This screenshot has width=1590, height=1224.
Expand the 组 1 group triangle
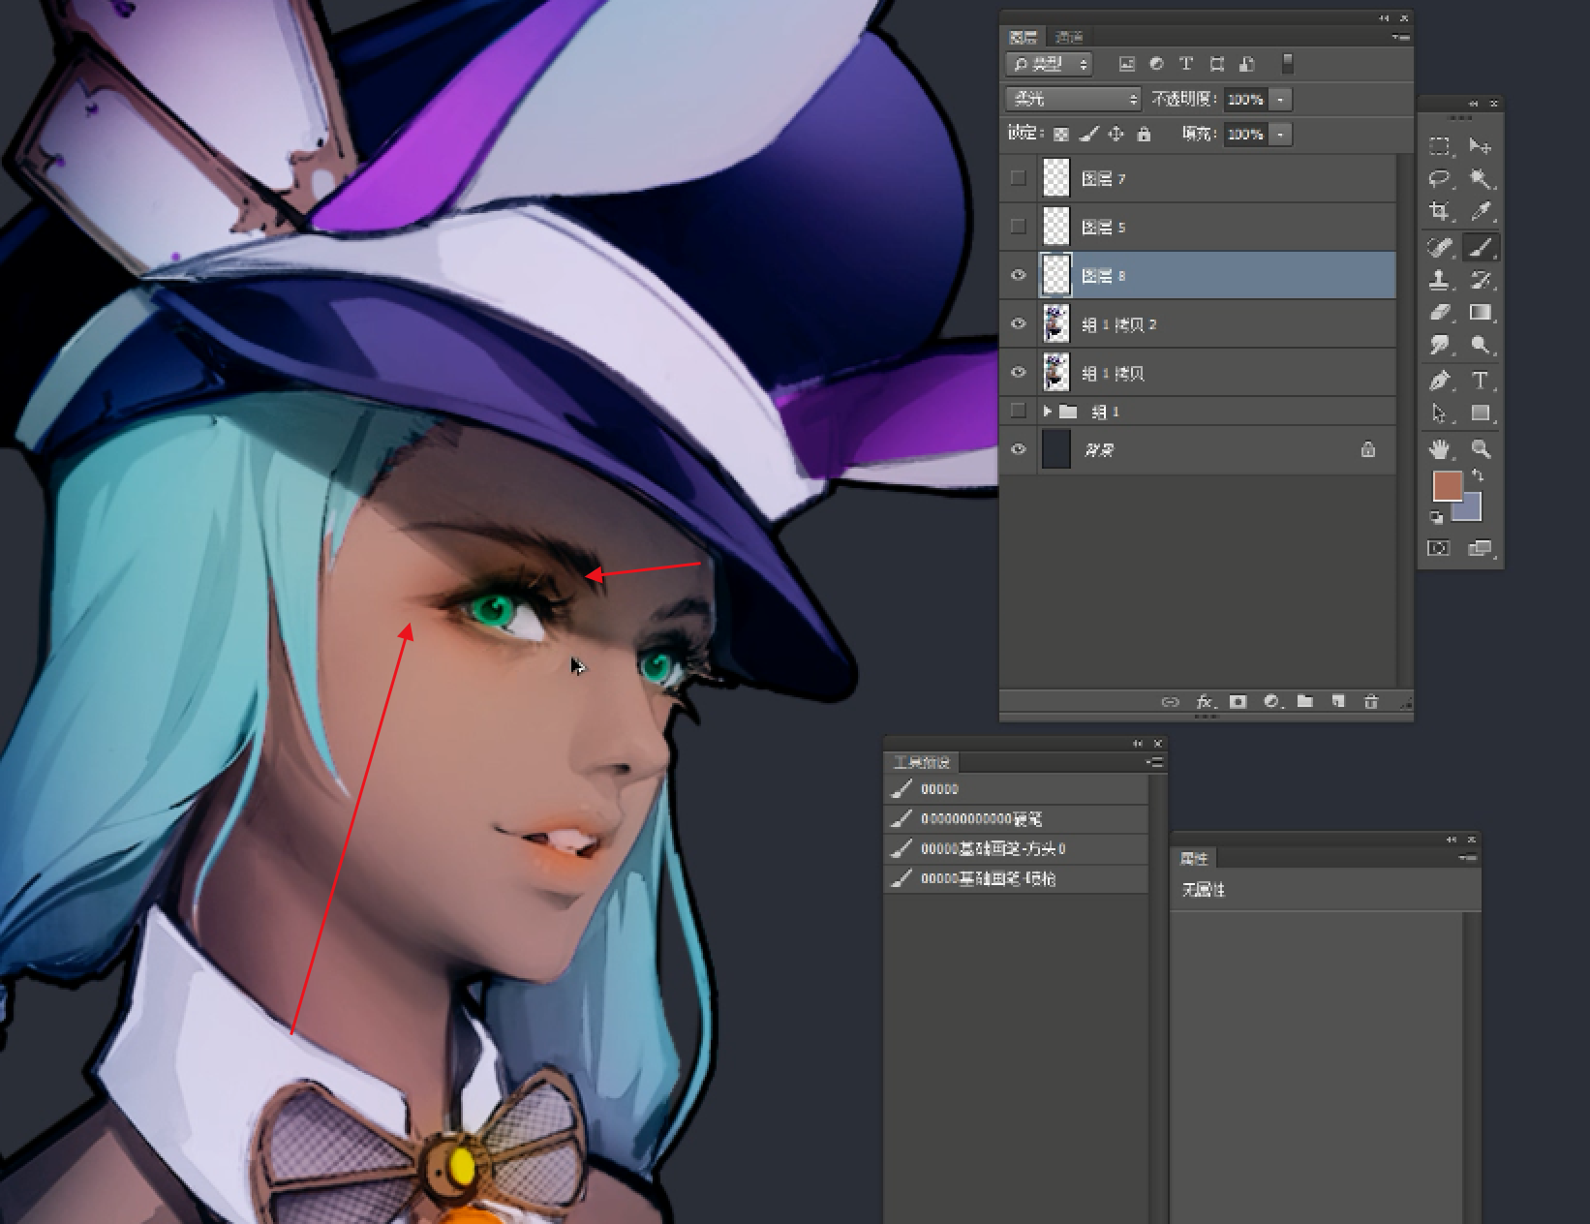[x=1047, y=412]
